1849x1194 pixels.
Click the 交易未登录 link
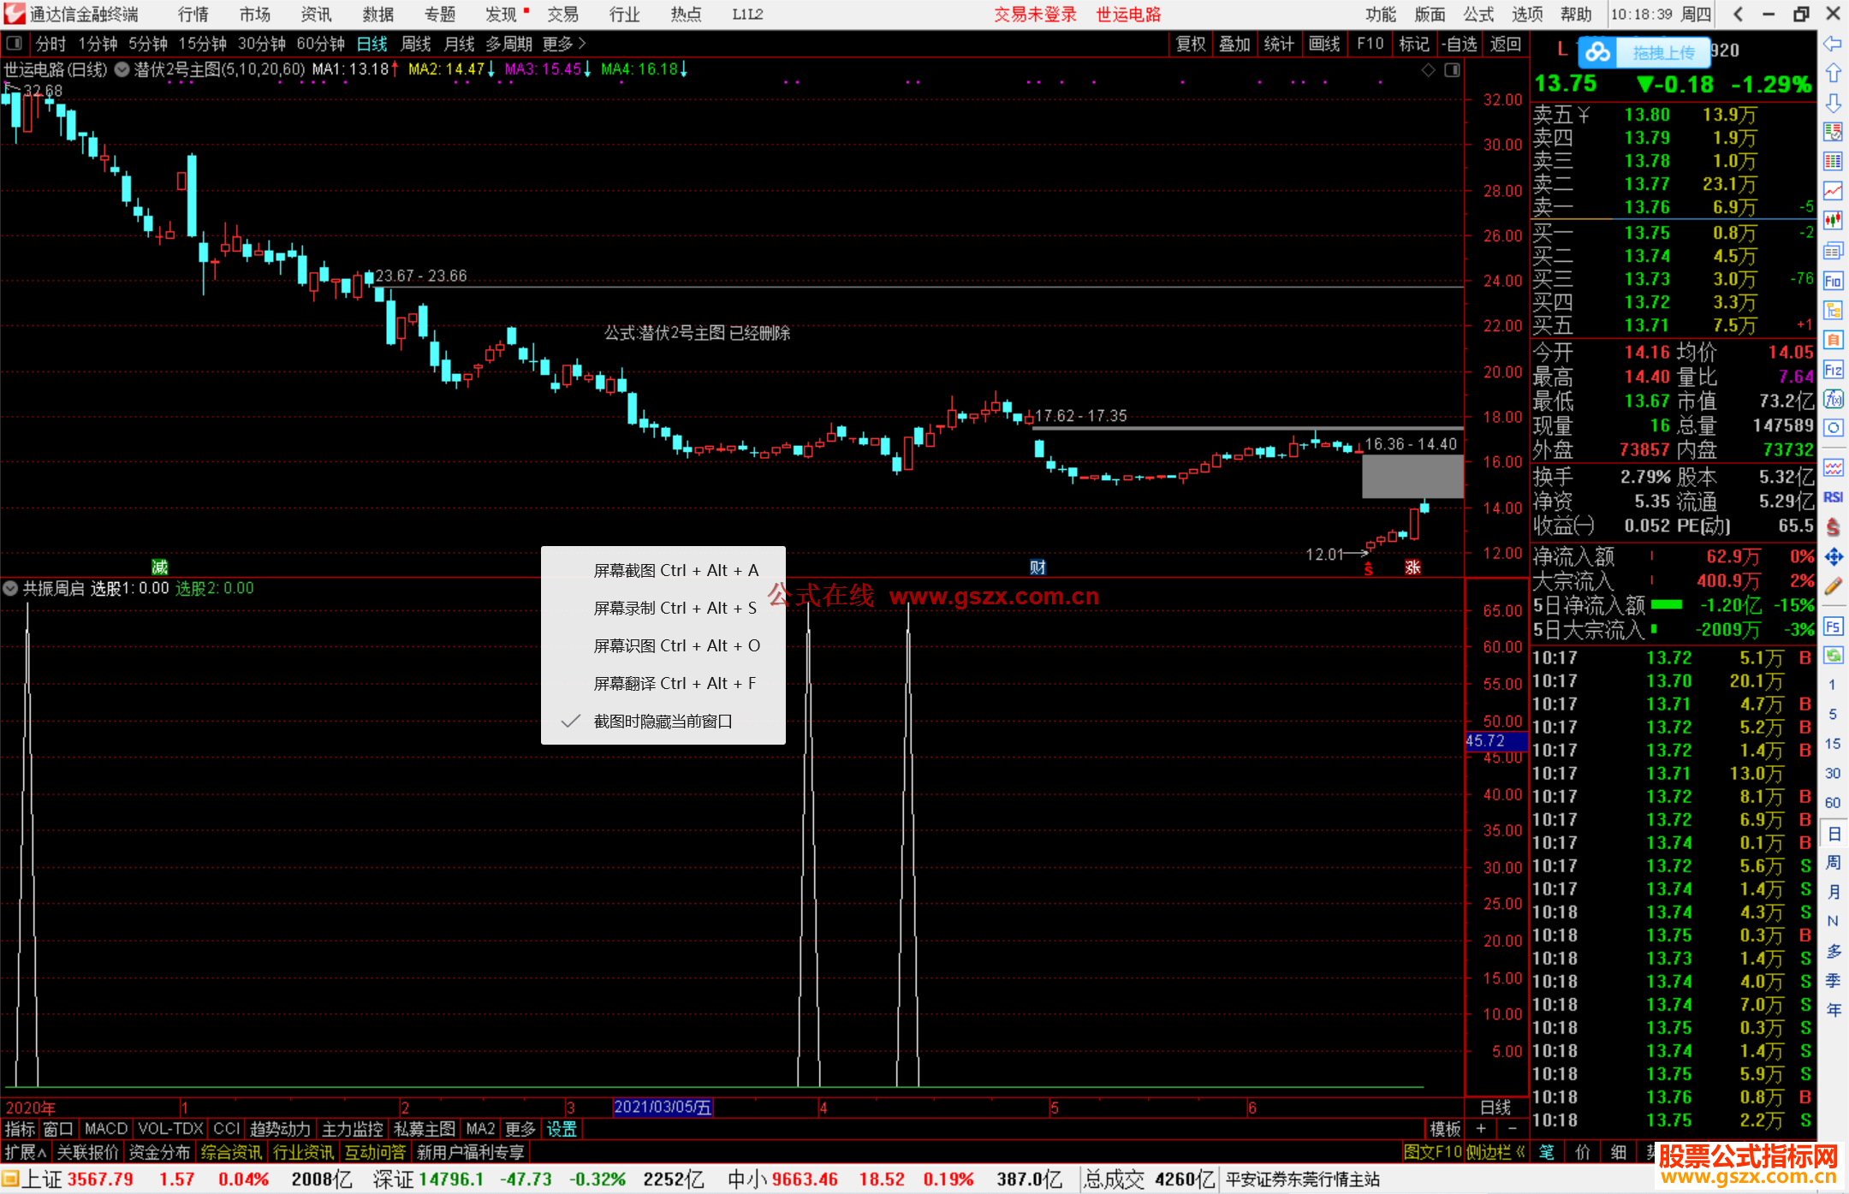point(1035,15)
